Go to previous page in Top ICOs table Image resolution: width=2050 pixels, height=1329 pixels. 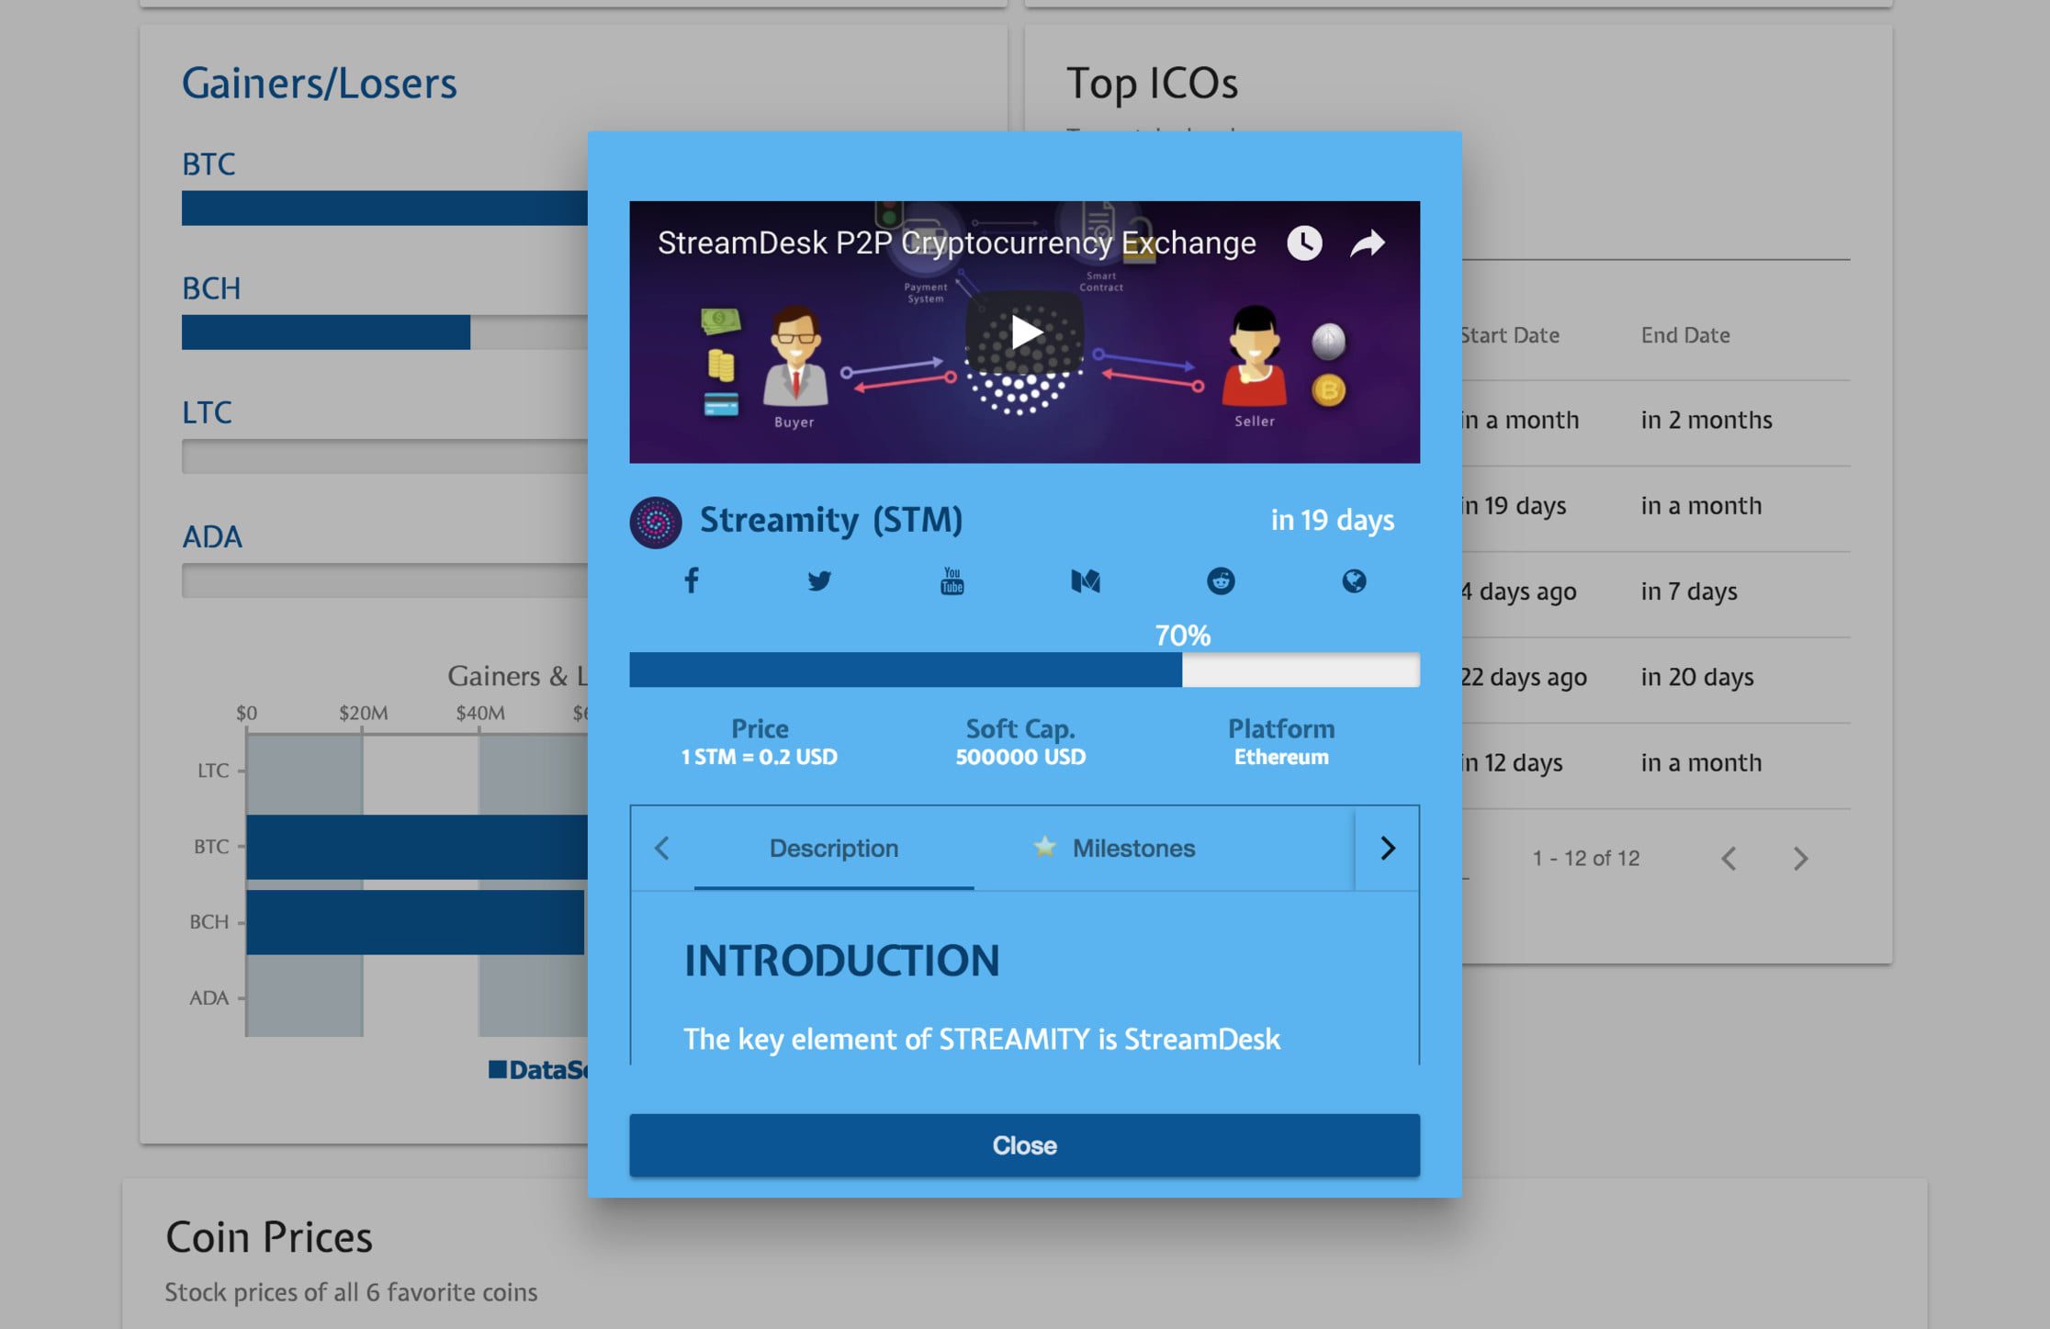(1729, 859)
